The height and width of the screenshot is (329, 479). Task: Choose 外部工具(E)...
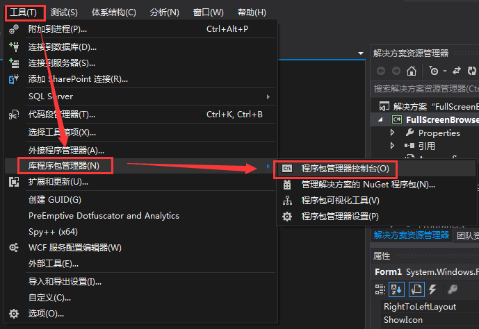[140, 264]
